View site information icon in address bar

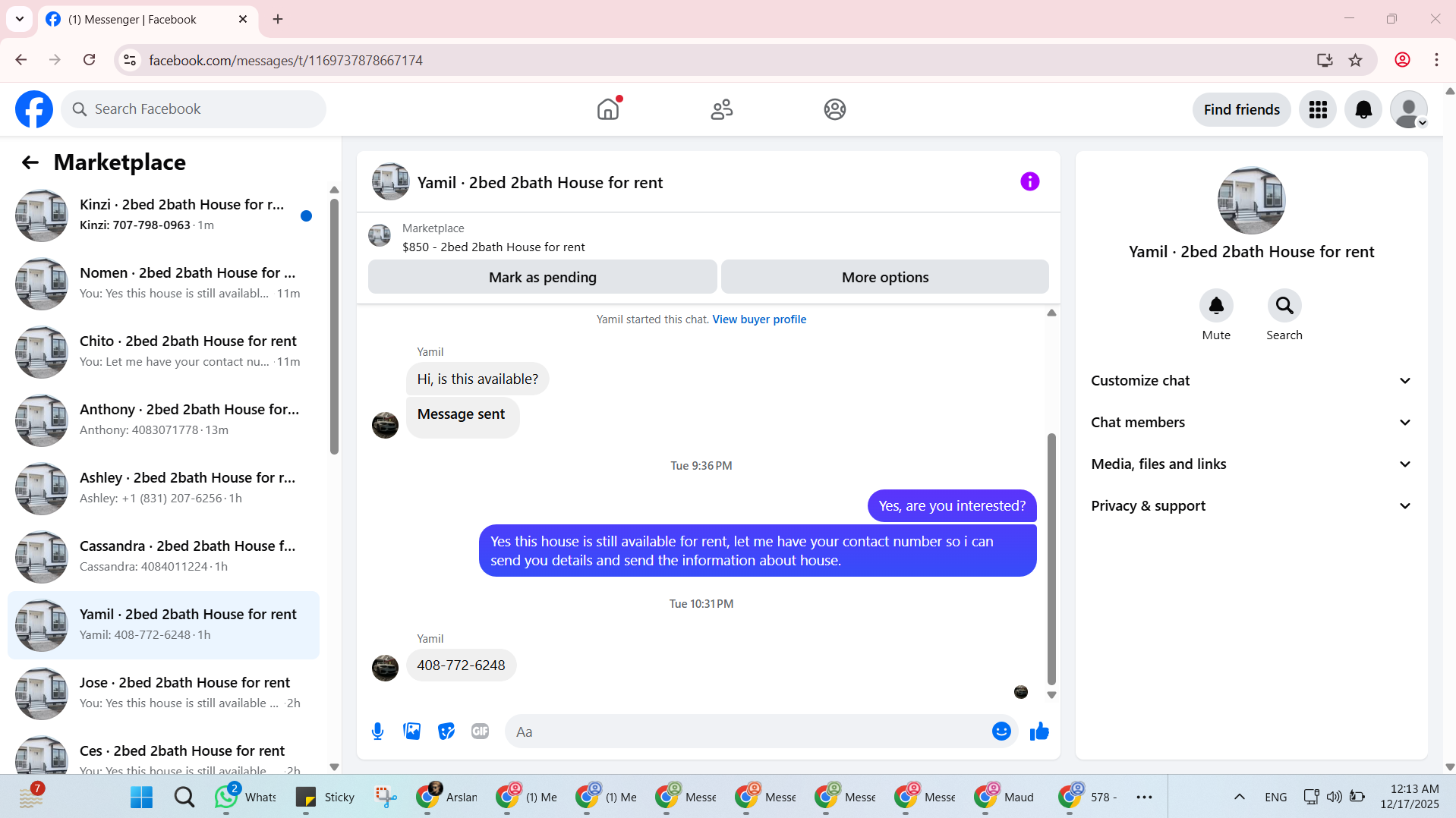tap(130, 60)
